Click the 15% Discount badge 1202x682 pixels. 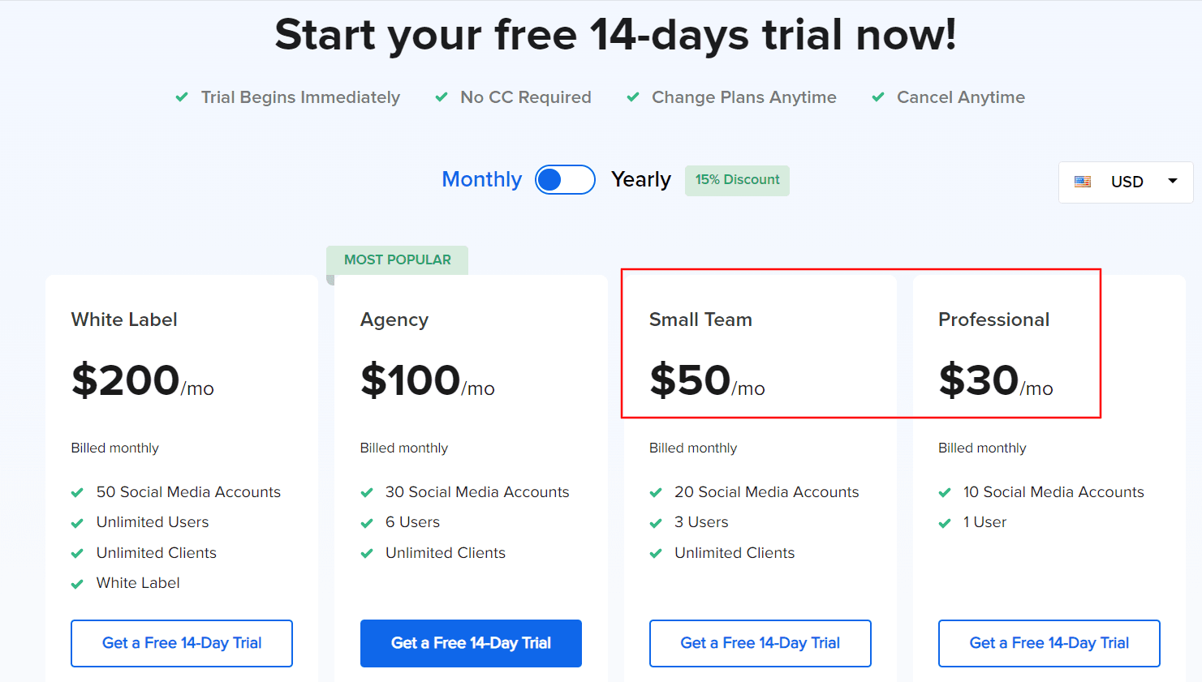pos(737,180)
